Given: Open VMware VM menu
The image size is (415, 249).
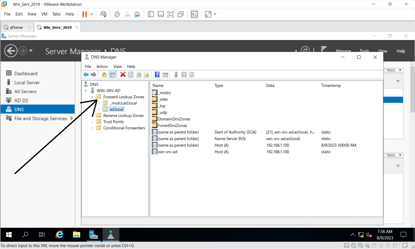Looking at the screenshot, I should click(44, 14).
